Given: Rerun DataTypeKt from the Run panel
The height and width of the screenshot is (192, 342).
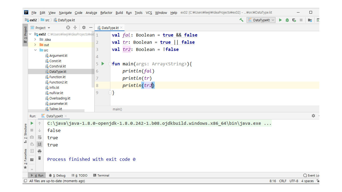Looking at the screenshot, I should pos(32,123).
